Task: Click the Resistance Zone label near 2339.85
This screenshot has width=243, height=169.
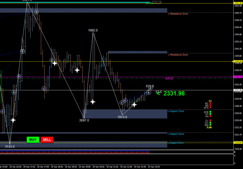Action: click(178, 55)
